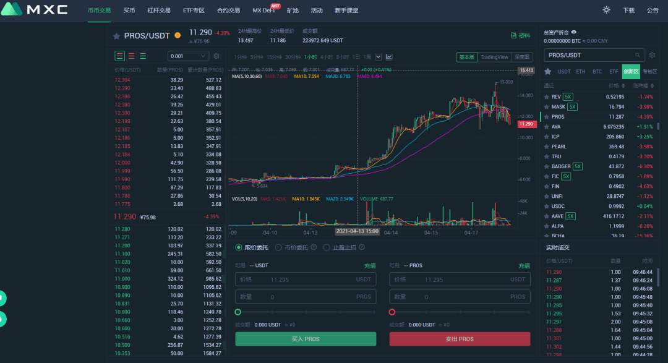This screenshot has width=668, height=363.
Task: Switch market list to USDT tab
Action: [x=564, y=72]
